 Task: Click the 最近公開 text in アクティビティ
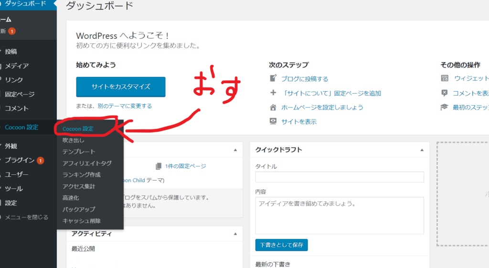coord(83,249)
